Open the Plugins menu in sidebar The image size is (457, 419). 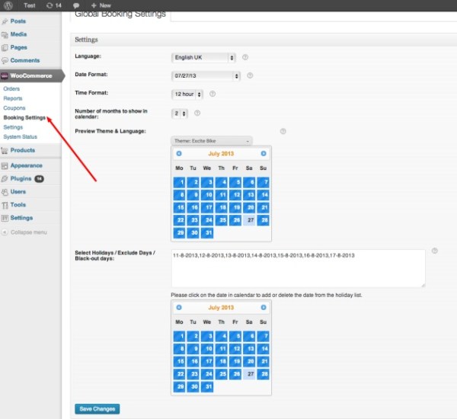[21, 178]
